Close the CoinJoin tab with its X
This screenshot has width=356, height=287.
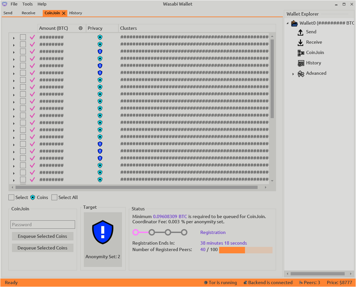[64, 13]
